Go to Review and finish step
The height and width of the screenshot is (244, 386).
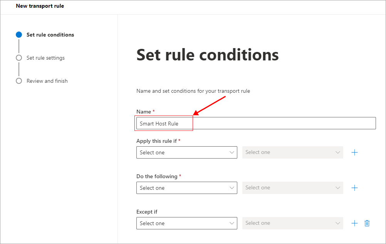[47, 81]
